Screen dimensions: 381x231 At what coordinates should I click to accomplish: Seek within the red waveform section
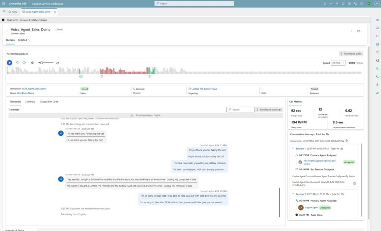(124, 71)
